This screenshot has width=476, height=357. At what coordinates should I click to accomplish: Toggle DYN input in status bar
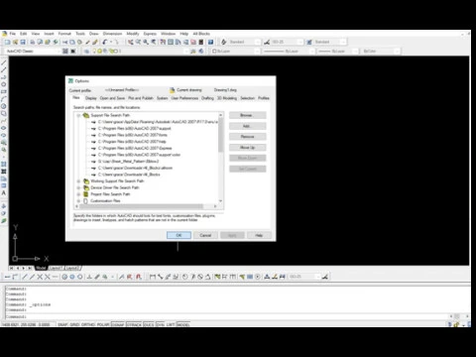click(x=160, y=324)
